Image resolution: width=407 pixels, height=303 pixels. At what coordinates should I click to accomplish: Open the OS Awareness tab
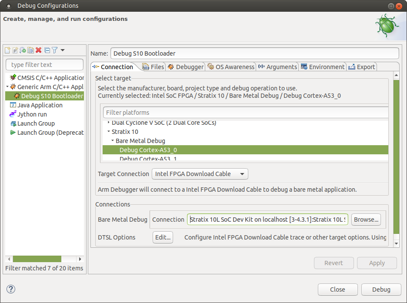click(231, 67)
